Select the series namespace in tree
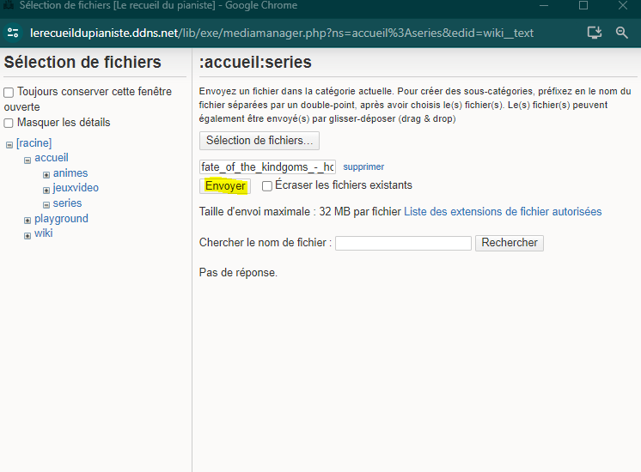The width and height of the screenshot is (641, 472). pyautogui.click(x=67, y=203)
